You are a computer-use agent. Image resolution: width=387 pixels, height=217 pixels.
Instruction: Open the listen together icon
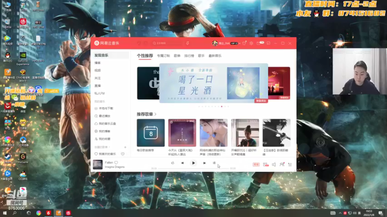[x=282, y=164]
